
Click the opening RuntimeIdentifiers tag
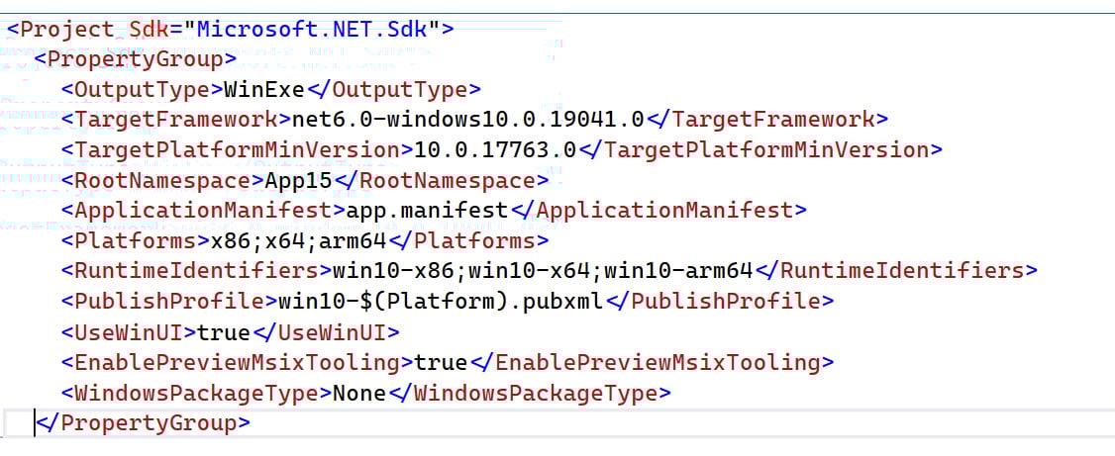197,271
